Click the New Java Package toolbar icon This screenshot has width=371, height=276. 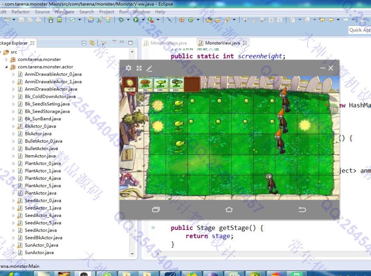point(182,20)
